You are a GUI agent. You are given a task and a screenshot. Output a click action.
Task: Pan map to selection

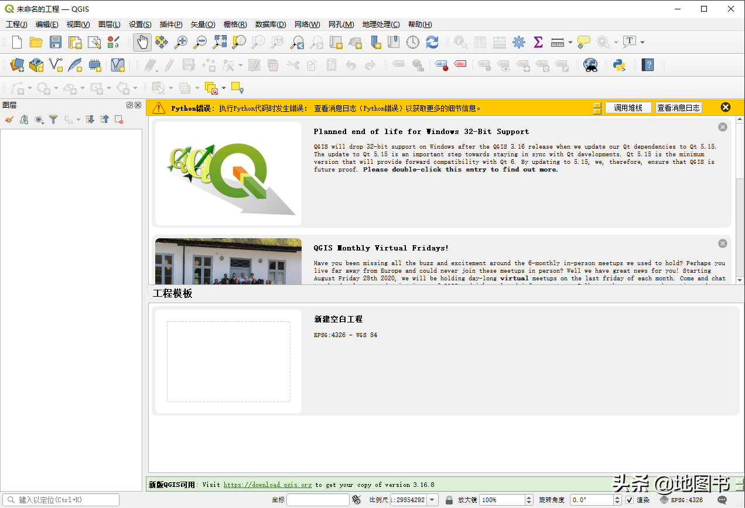point(162,42)
